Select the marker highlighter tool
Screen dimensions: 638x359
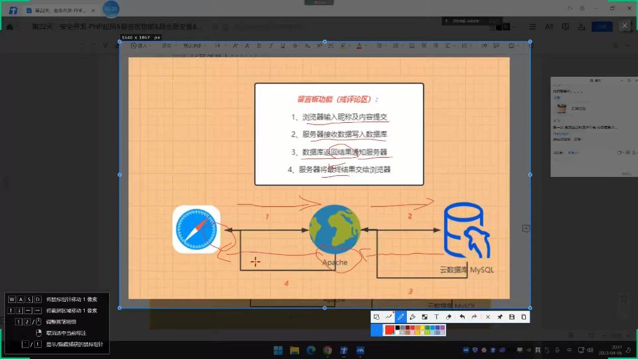pyautogui.click(x=412, y=317)
